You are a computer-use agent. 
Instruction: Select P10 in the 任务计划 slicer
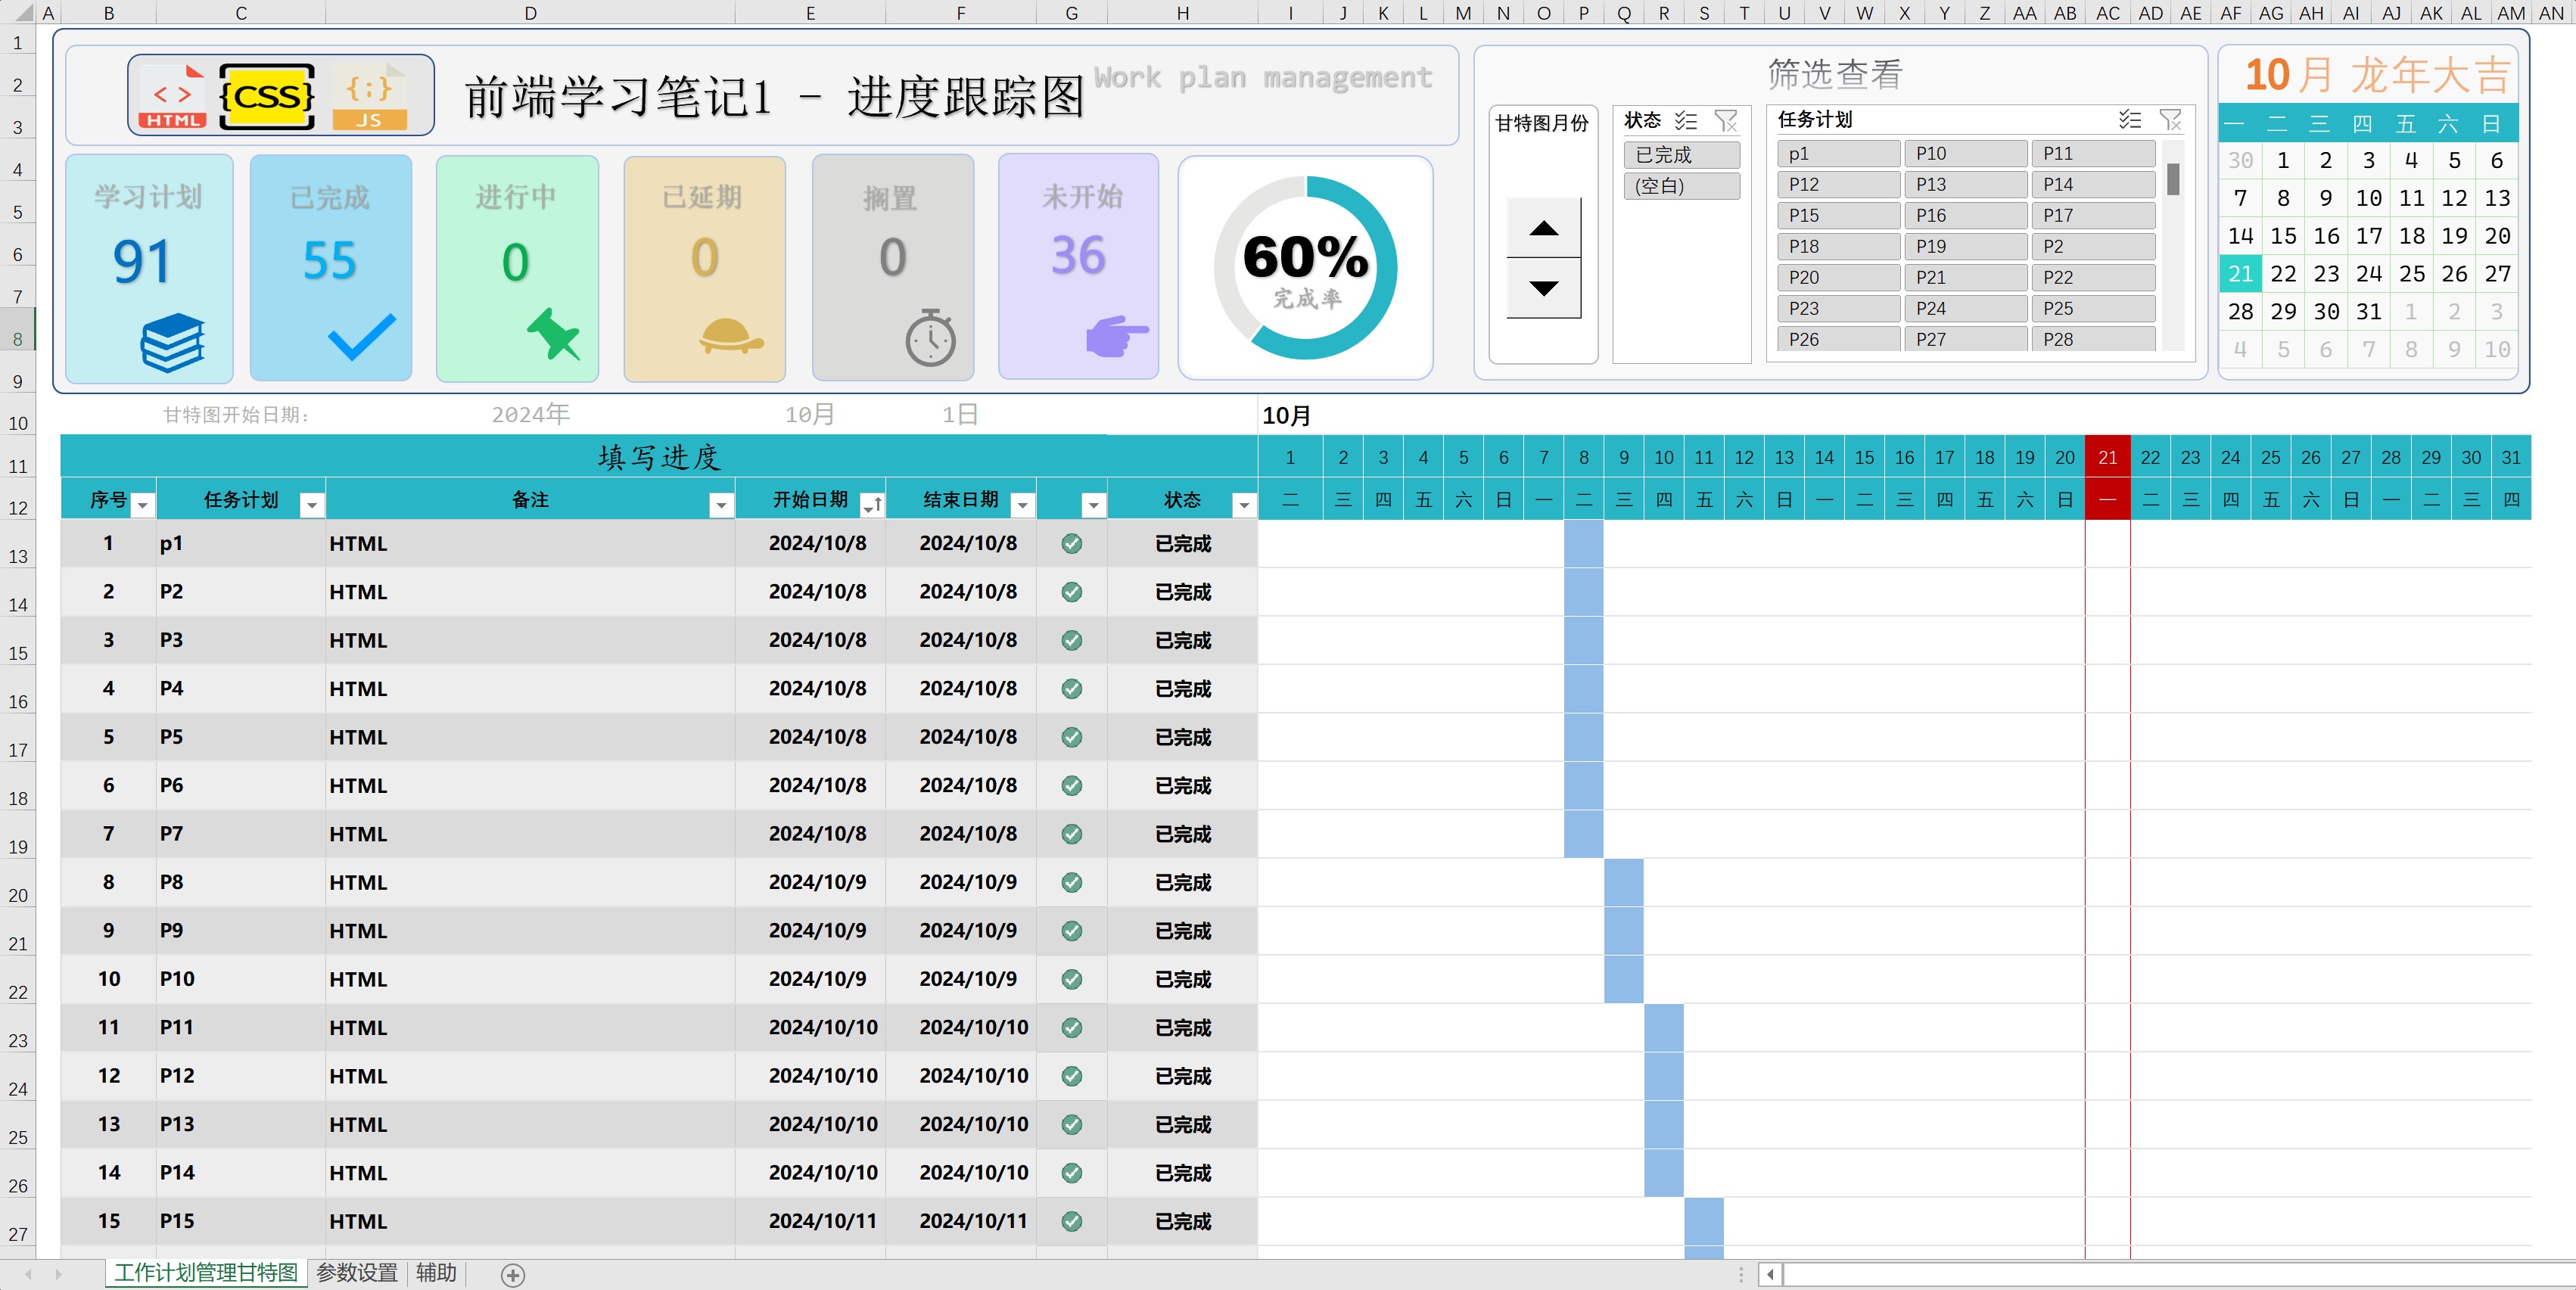(1965, 153)
